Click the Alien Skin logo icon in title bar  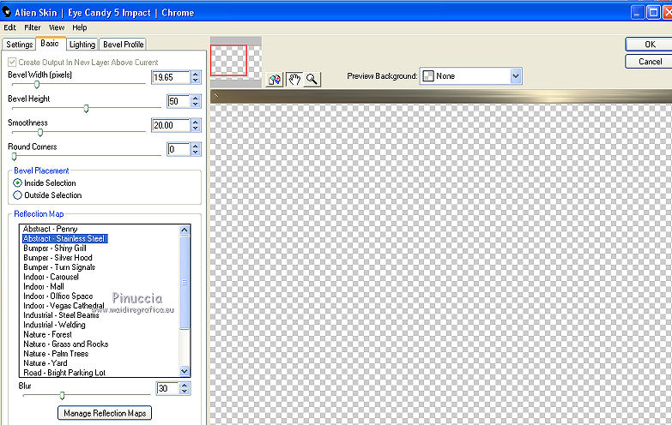(6, 12)
